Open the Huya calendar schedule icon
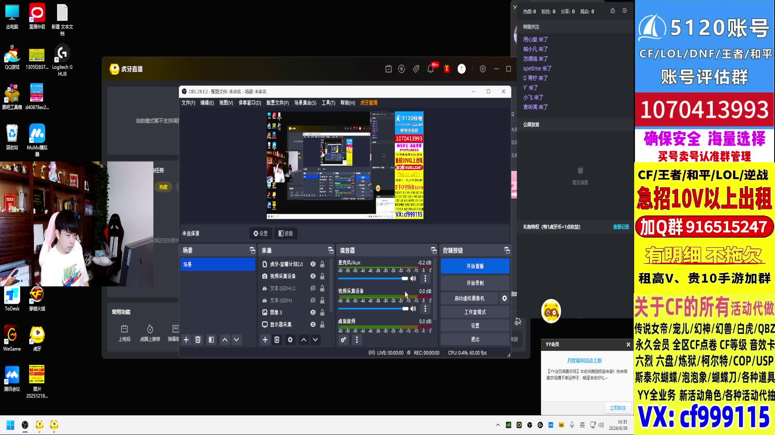775x435 pixels. (x=388, y=69)
